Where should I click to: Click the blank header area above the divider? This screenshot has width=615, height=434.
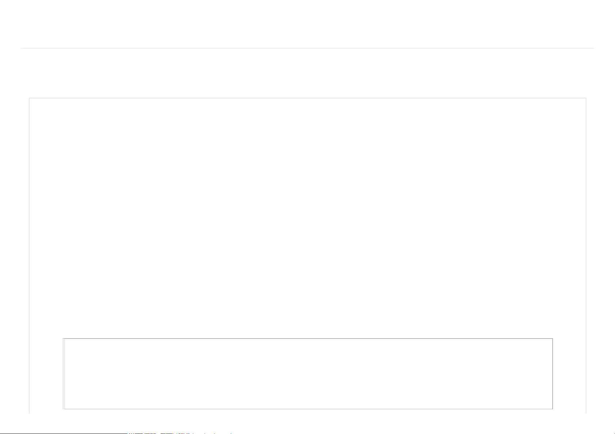tap(307, 24)
